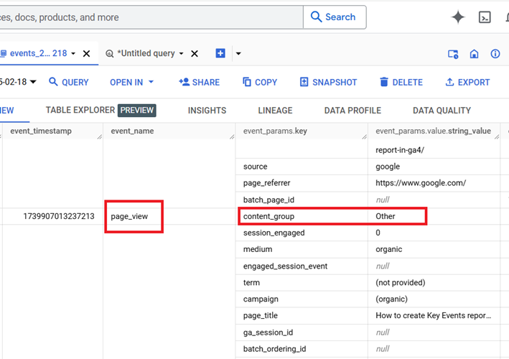Click the SNAPSHOT button

(x=328, y=82)
